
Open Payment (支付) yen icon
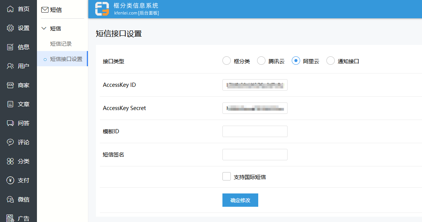click(x=10, y=180)
